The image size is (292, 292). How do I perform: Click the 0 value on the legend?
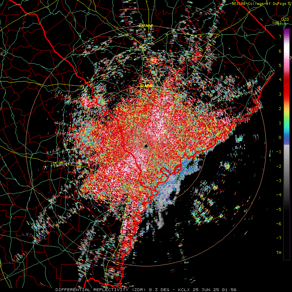(280, 138)
